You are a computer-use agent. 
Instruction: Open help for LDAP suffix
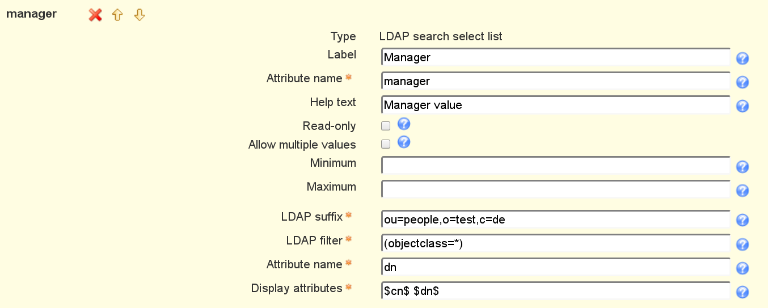coord(742,220)
